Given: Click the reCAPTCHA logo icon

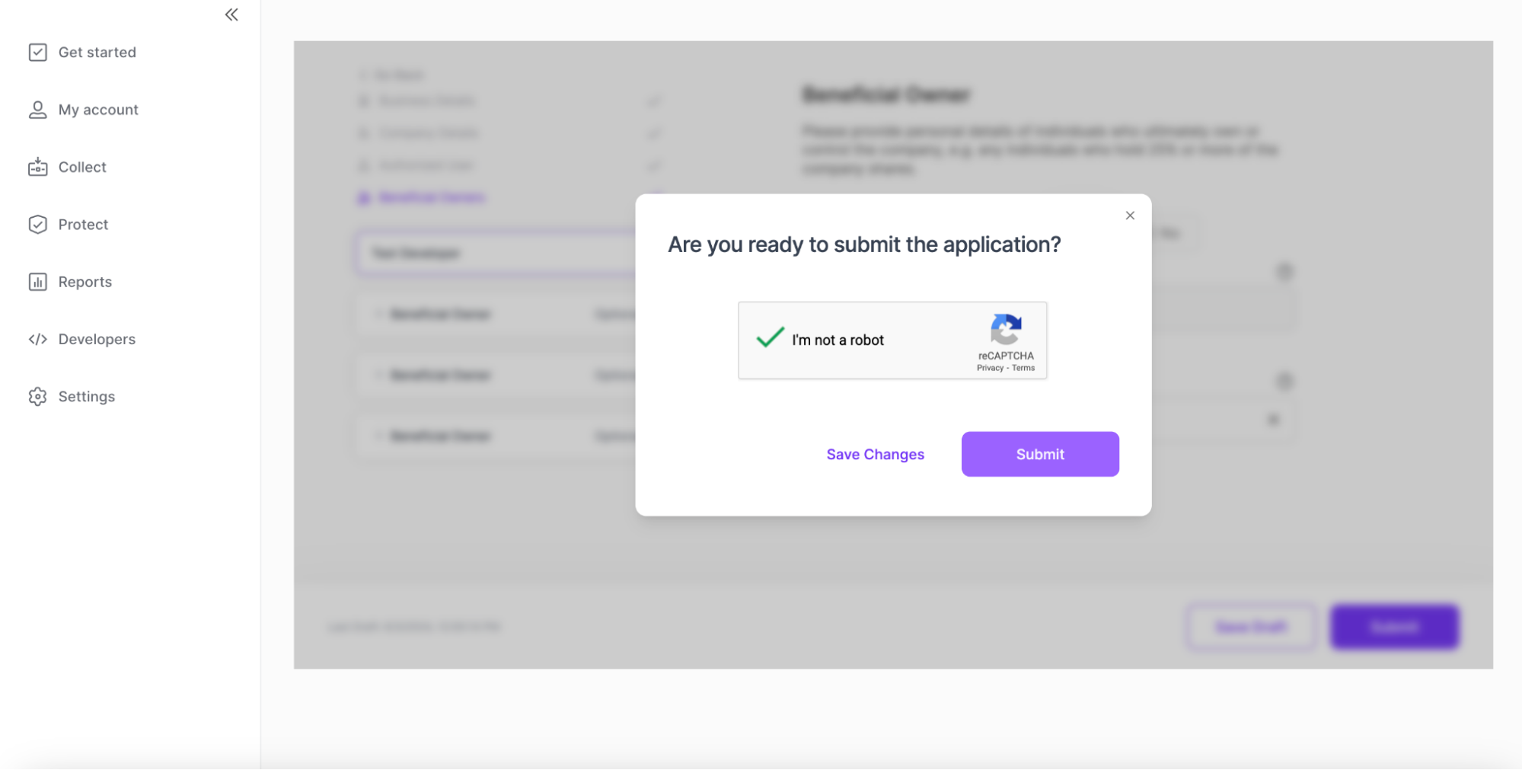Looking at the screenshot, I should (x=1006, y=330).
